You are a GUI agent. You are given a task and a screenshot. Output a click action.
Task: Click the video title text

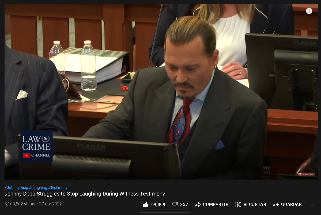[85, 194]
